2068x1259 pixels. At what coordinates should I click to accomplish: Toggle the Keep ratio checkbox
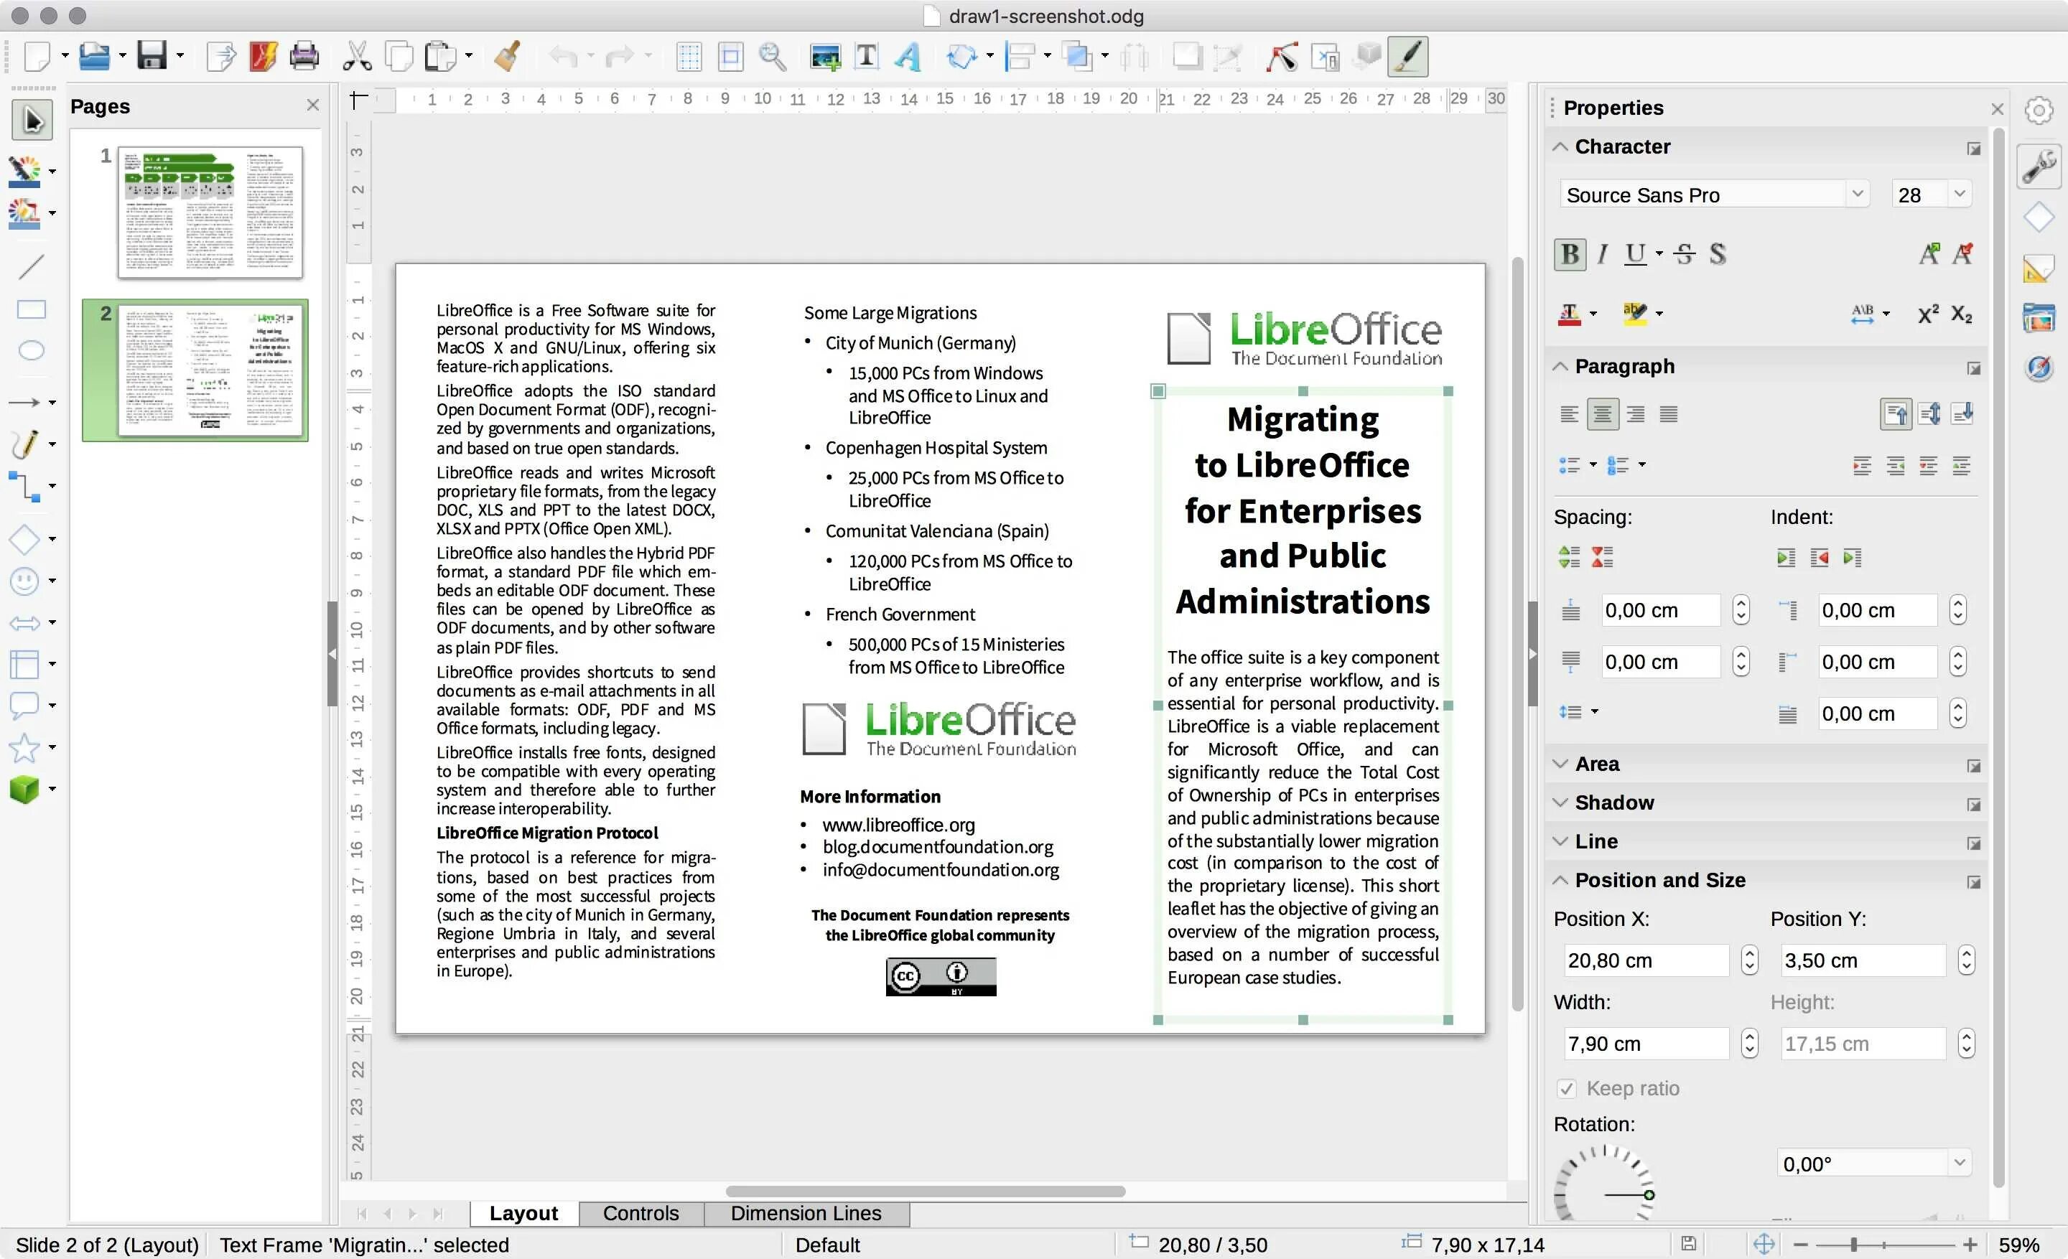[1566, 1088]
